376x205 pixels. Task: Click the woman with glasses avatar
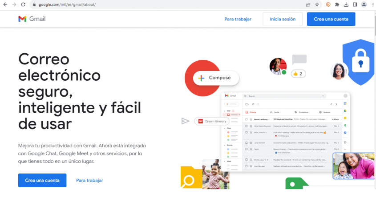[339, 71]
